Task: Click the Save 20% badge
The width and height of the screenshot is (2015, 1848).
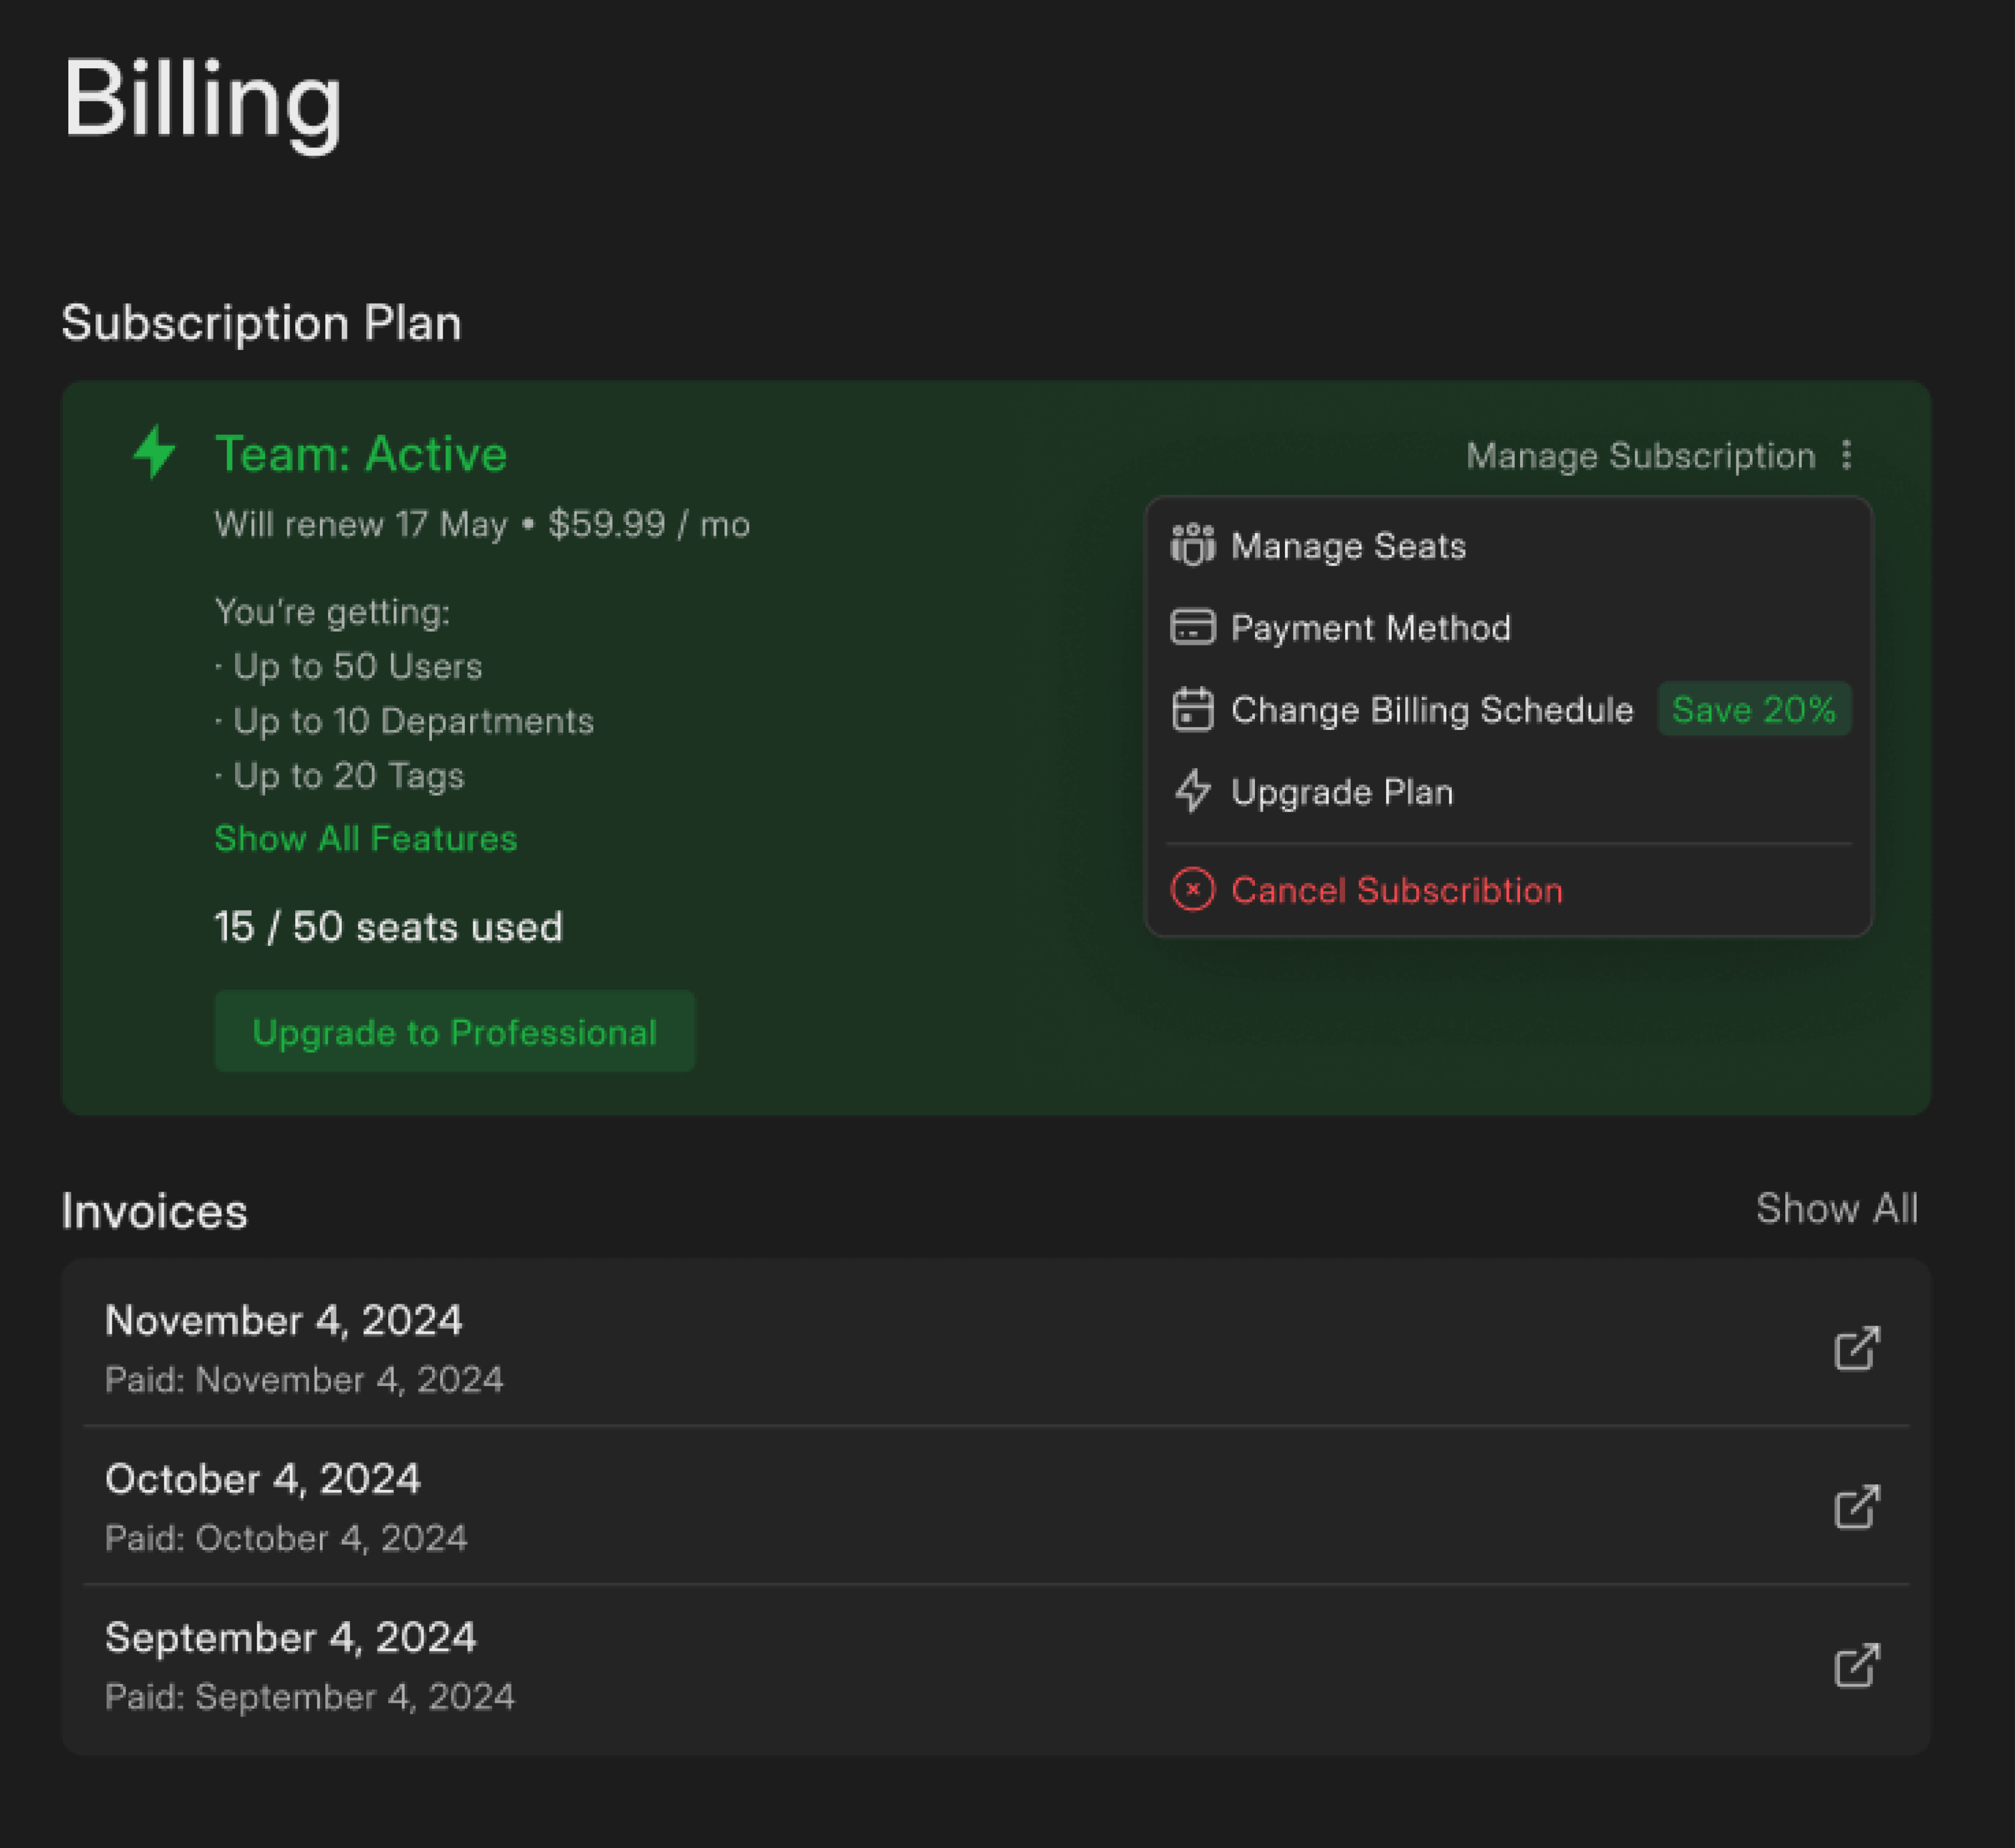Action: point(1754,710)
